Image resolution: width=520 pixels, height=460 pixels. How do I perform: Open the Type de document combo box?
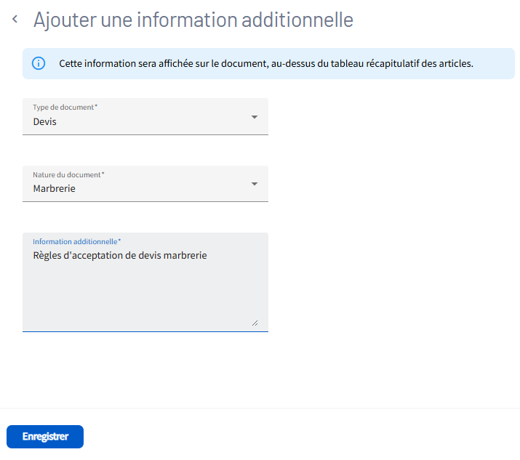145,117
